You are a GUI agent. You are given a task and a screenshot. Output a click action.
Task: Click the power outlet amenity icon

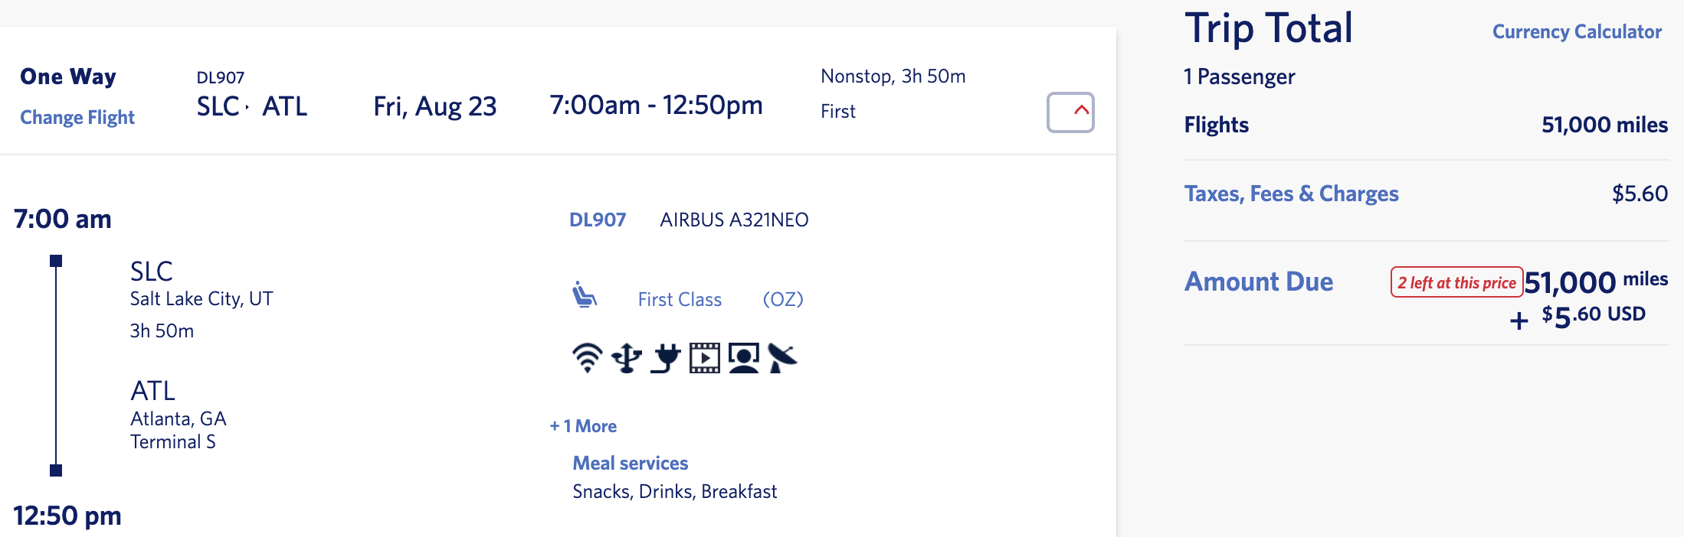[x=665, y=356]
